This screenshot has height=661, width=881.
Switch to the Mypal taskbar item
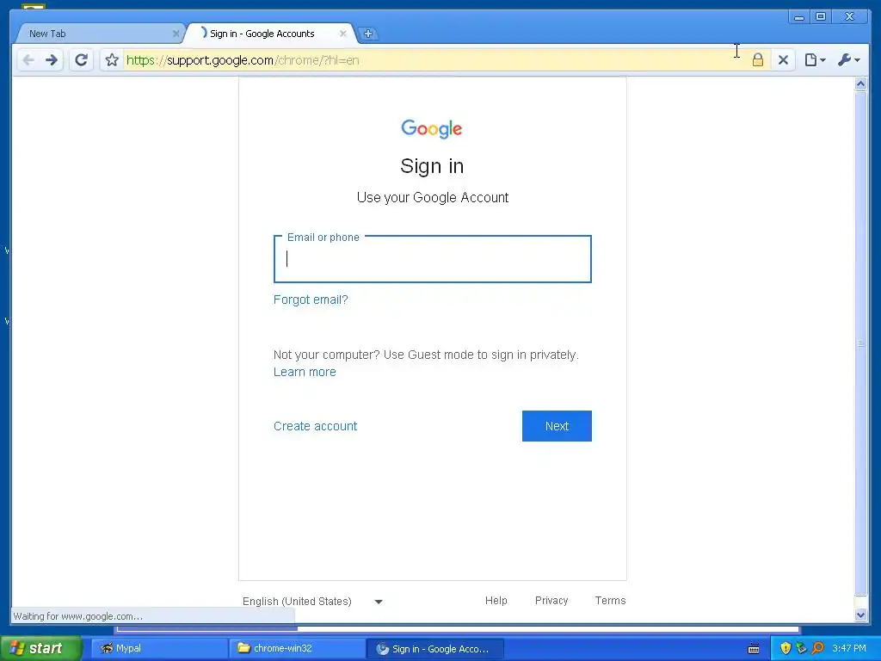158,649
